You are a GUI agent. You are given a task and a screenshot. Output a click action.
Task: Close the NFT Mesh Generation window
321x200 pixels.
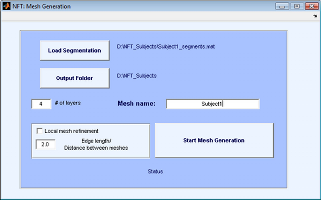point(310,6)
